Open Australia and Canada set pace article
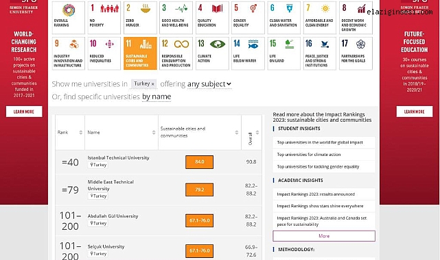This screenshot has height=260, width=440. [x=321, y=221]
